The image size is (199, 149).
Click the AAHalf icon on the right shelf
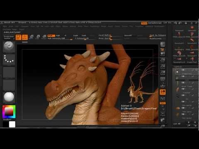pos(163,73)
